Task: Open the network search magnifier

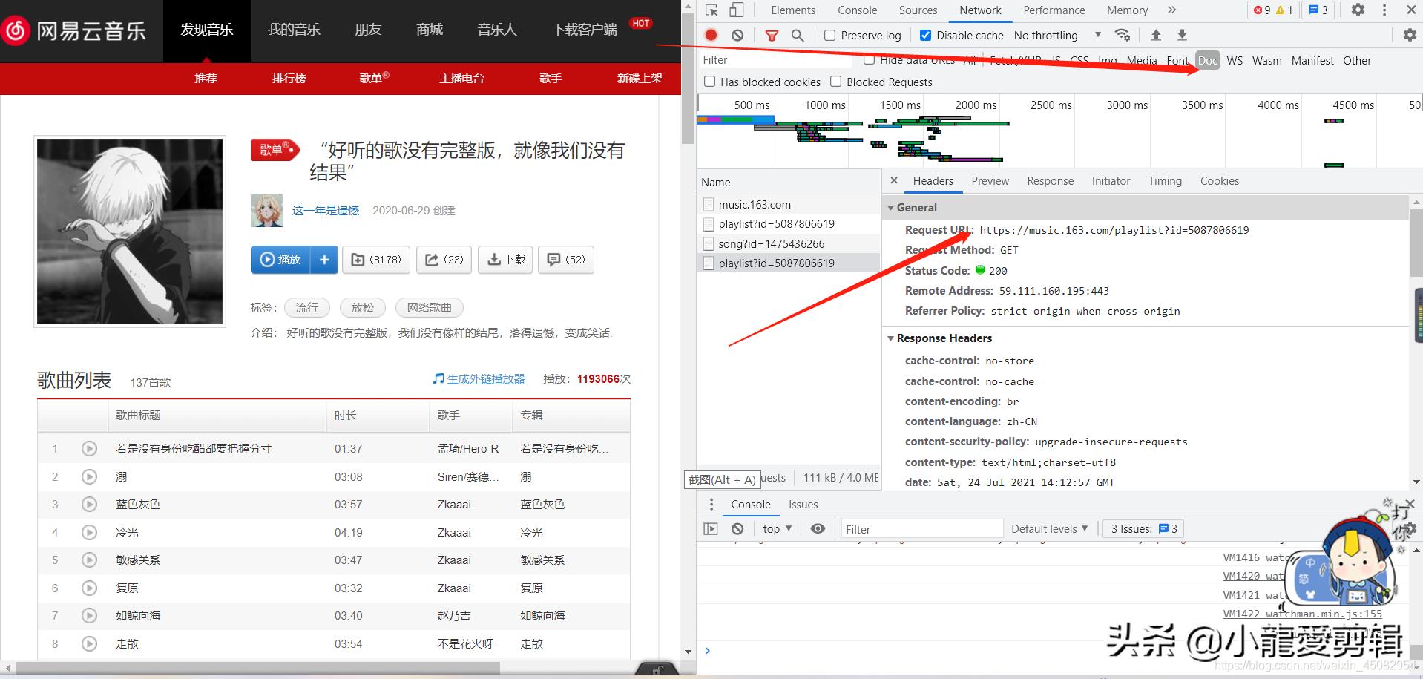Action: [798, 35]
